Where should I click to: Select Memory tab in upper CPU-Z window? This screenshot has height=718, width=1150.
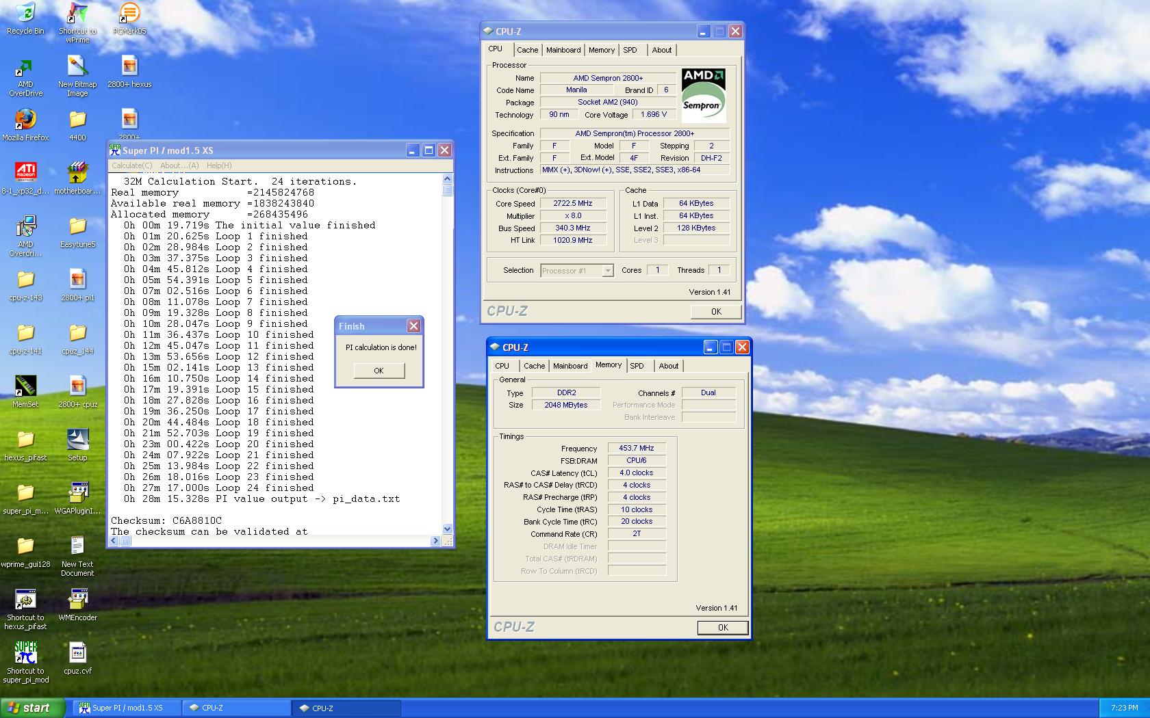(602, 50)
